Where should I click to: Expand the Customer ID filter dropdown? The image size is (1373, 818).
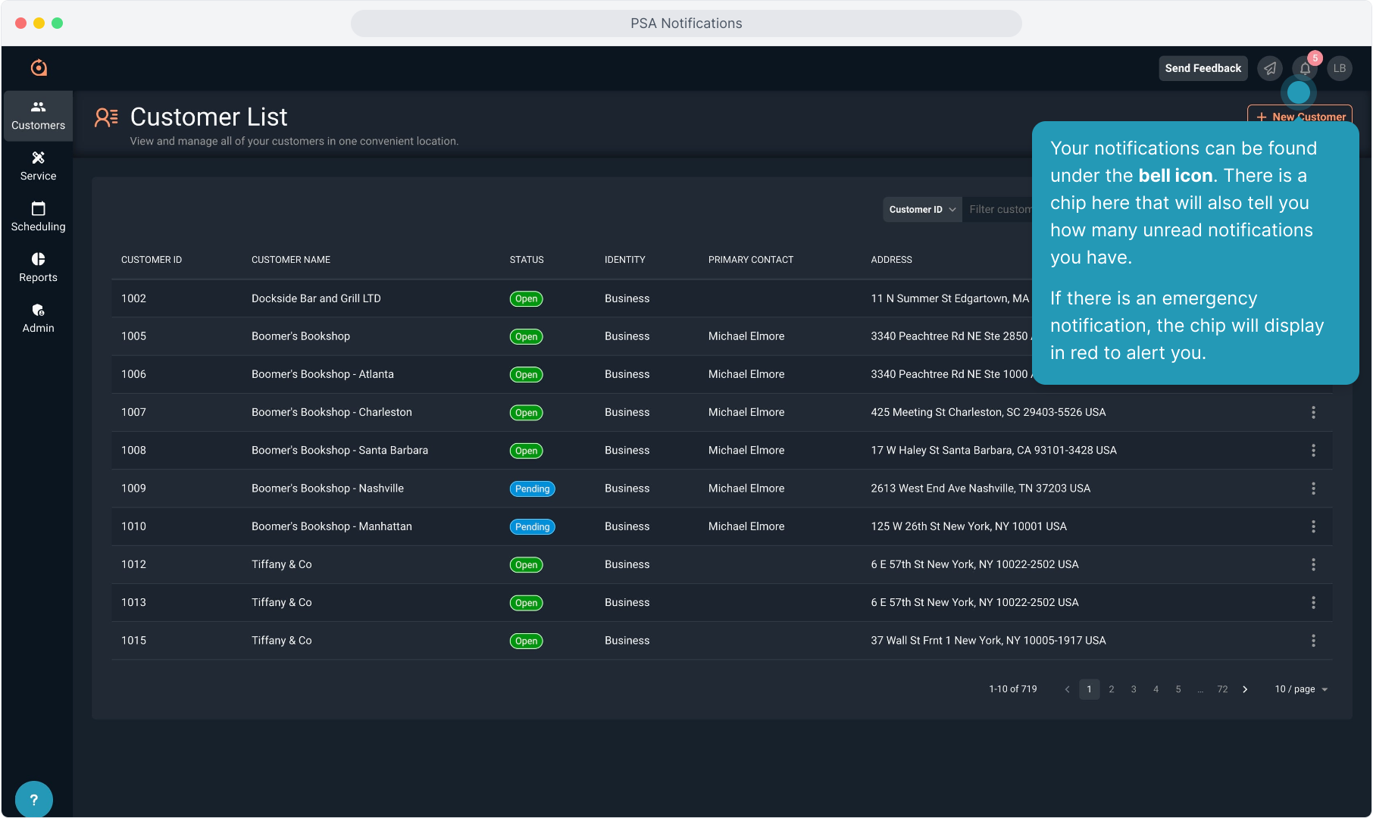coord(921,210)
